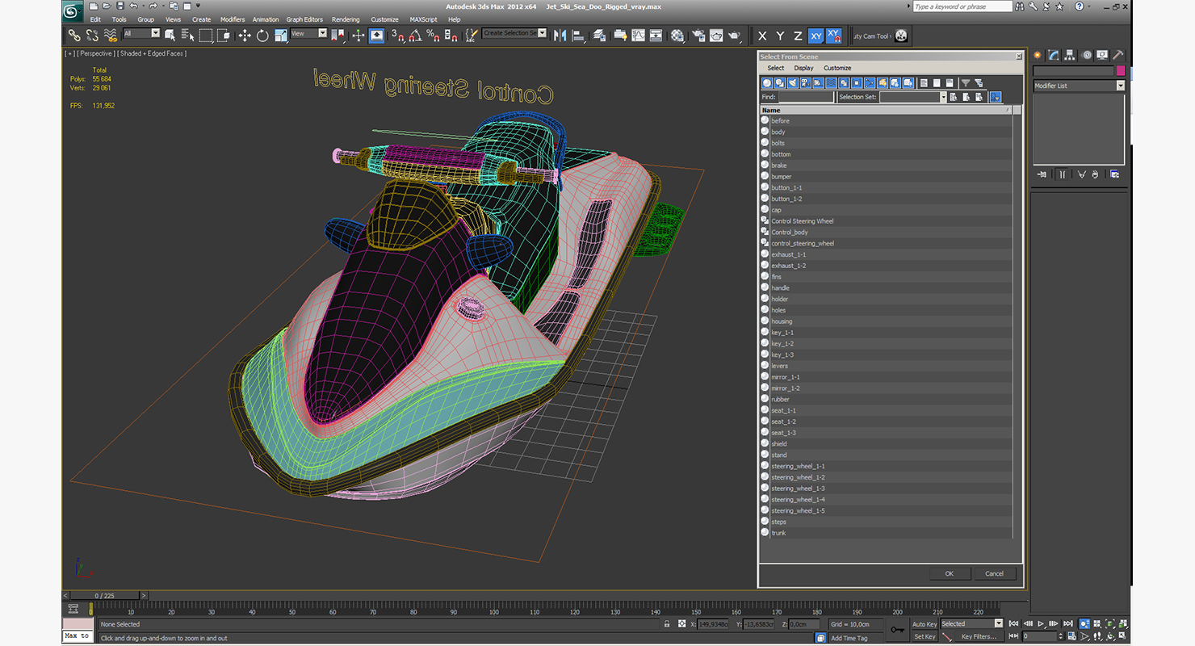Screen dimensions: 1195x646
Task: Toggle the Selection Lock padlock
Action: [x=667, y=624]
